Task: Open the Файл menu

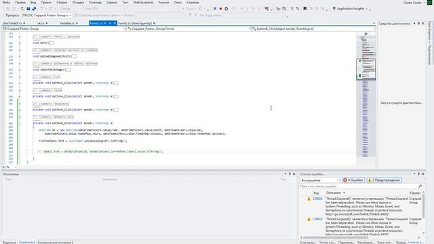Action: [x=6, y=2]
